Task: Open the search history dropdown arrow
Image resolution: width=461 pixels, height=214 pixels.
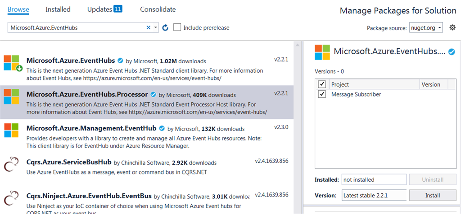Action: pyautogui.click(x=155, y=27)
